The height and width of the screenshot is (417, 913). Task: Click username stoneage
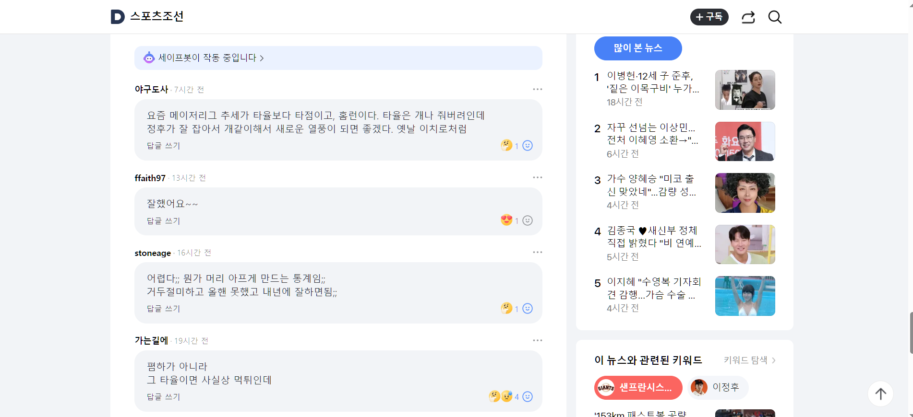tap(153, 253)
